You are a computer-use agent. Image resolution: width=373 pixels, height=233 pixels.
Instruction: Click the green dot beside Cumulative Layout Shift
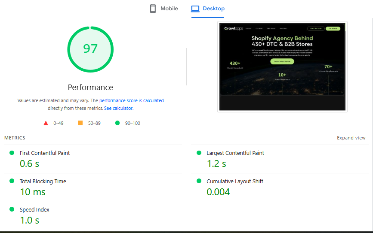199,181
